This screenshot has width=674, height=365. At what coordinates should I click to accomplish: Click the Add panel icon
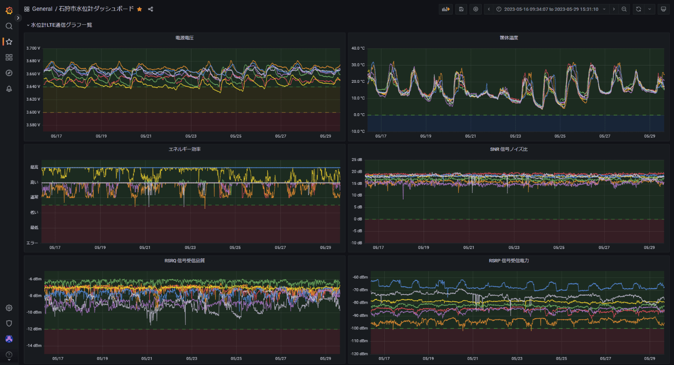[x=446, y=9]
